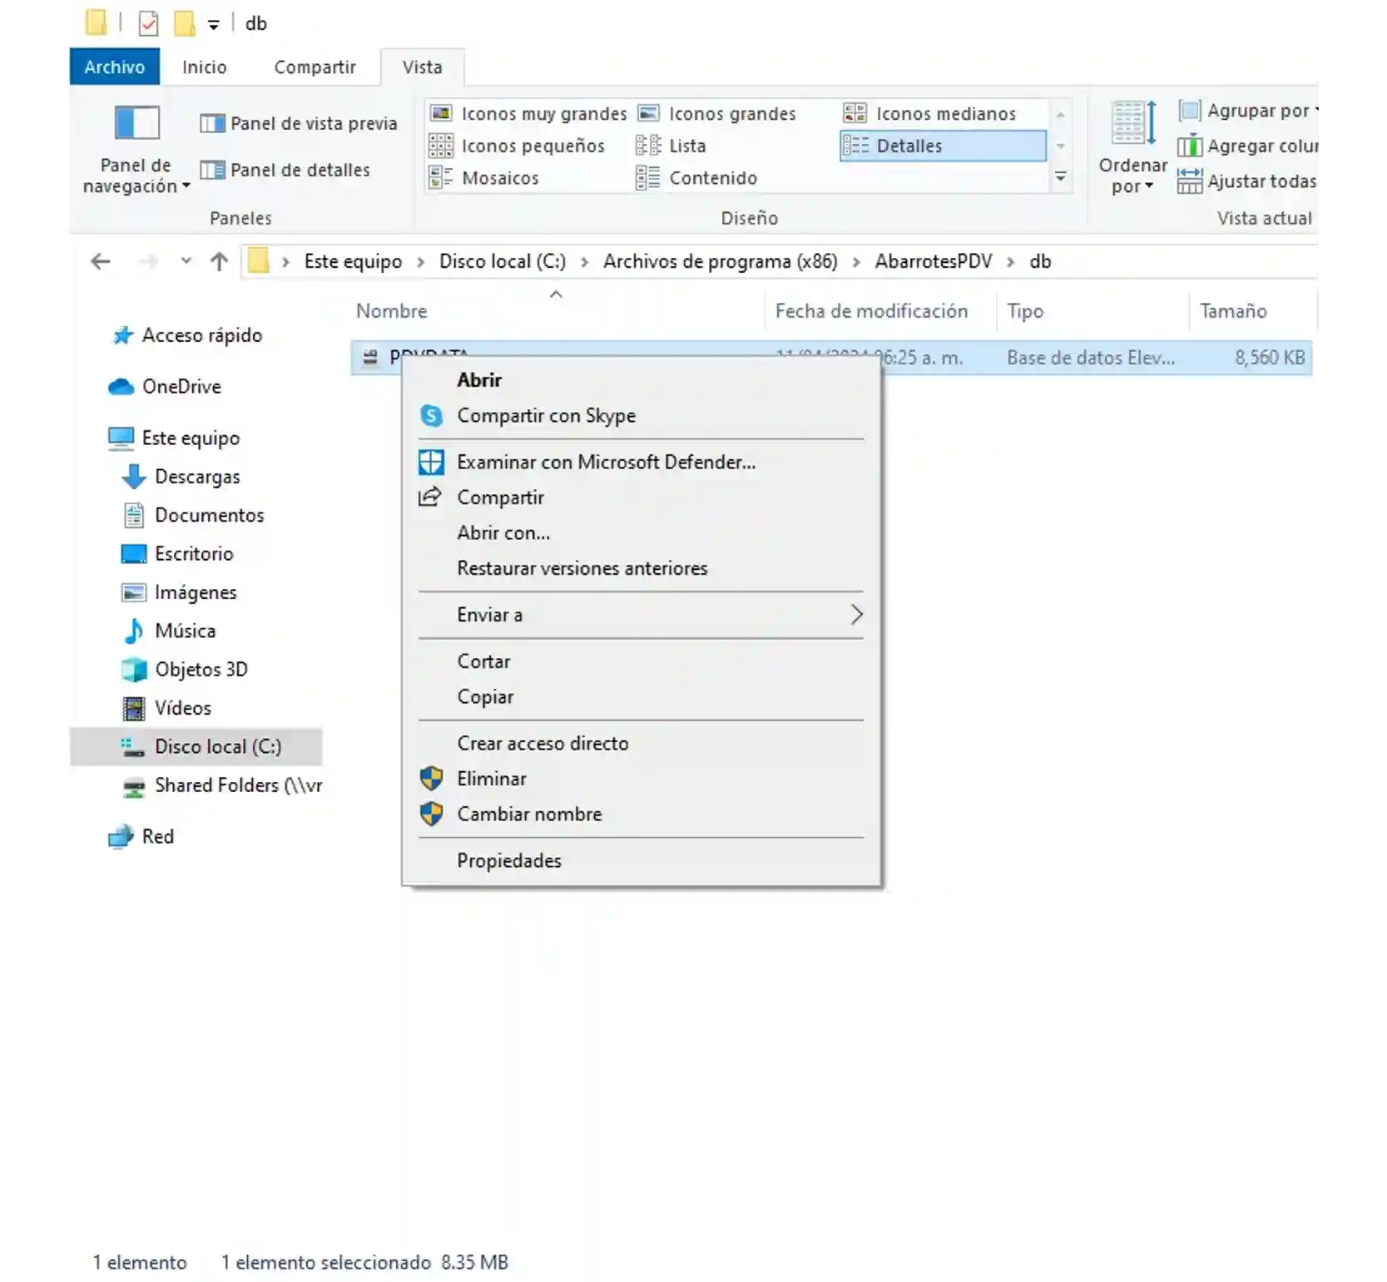
Task: Click AbarrotesPDV breadcrumb
Action: [934, 261]
